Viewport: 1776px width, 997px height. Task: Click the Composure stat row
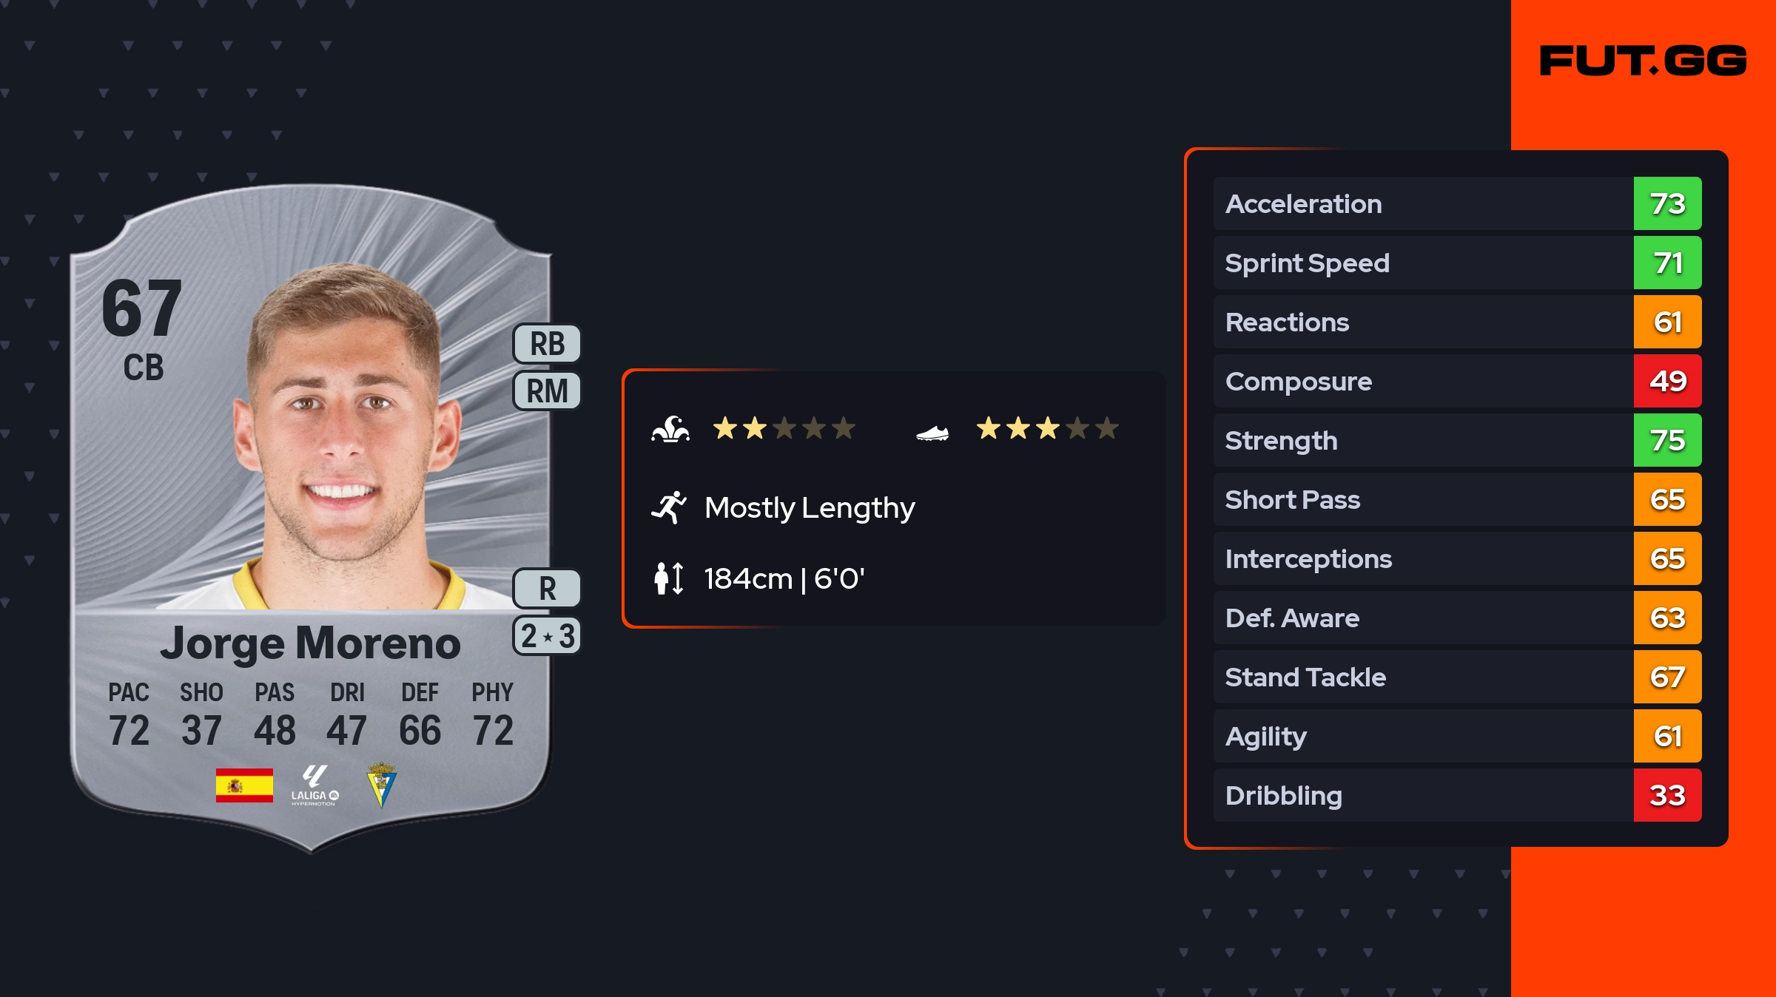(1422, 381)
